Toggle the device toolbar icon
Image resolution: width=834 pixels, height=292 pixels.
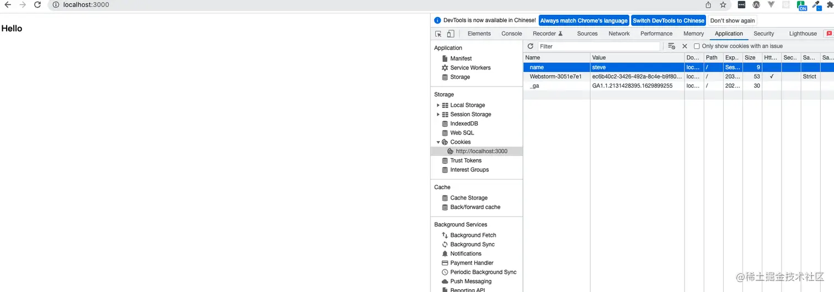coord(451,34)
